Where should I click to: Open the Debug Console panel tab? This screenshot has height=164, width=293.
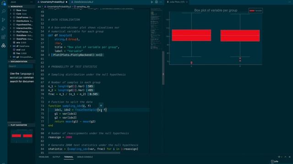pyautogui.click(x=85, y=157)
